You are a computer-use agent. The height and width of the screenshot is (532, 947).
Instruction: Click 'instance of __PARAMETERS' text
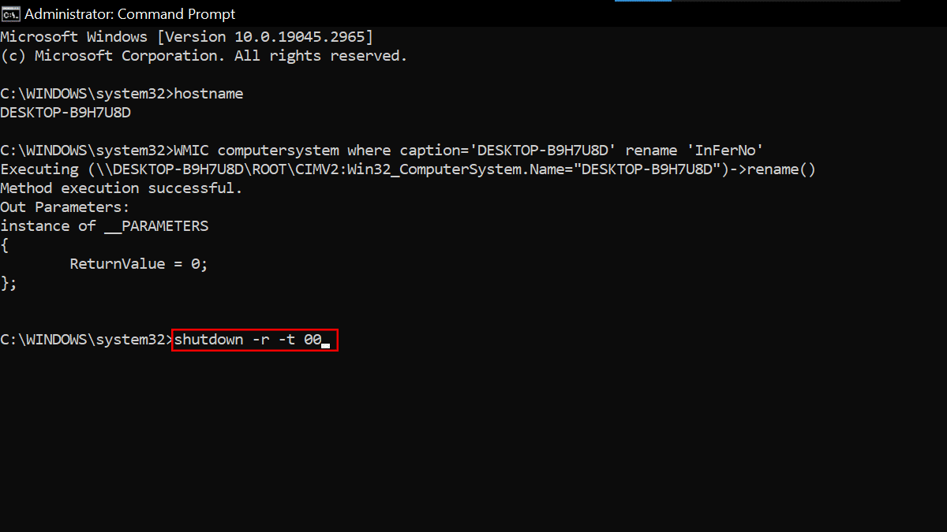(104, 226)
